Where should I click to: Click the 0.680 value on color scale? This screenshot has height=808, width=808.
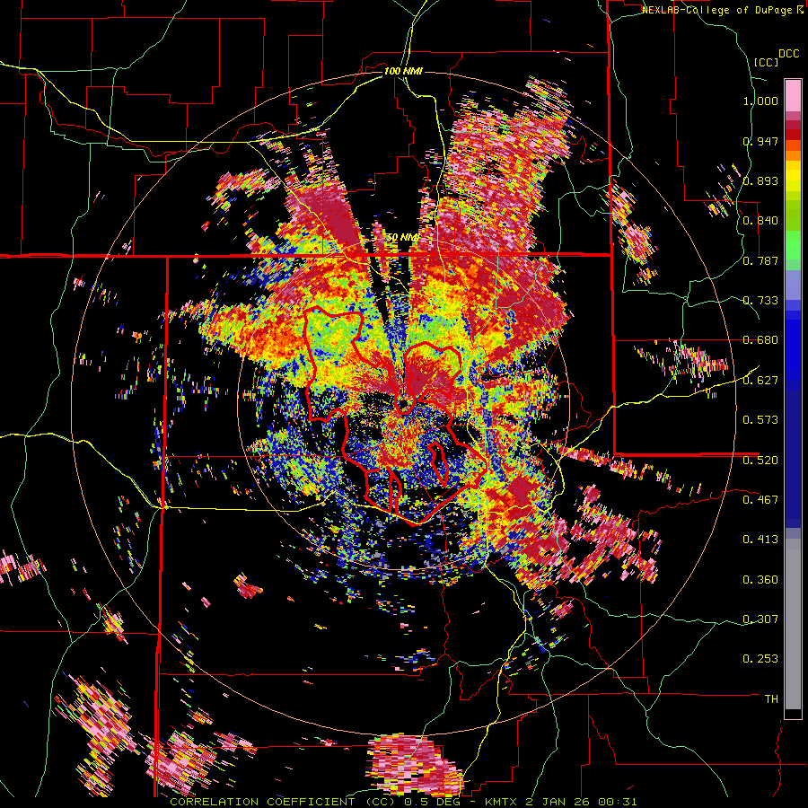pyautogui.click(x=760, y=340)
